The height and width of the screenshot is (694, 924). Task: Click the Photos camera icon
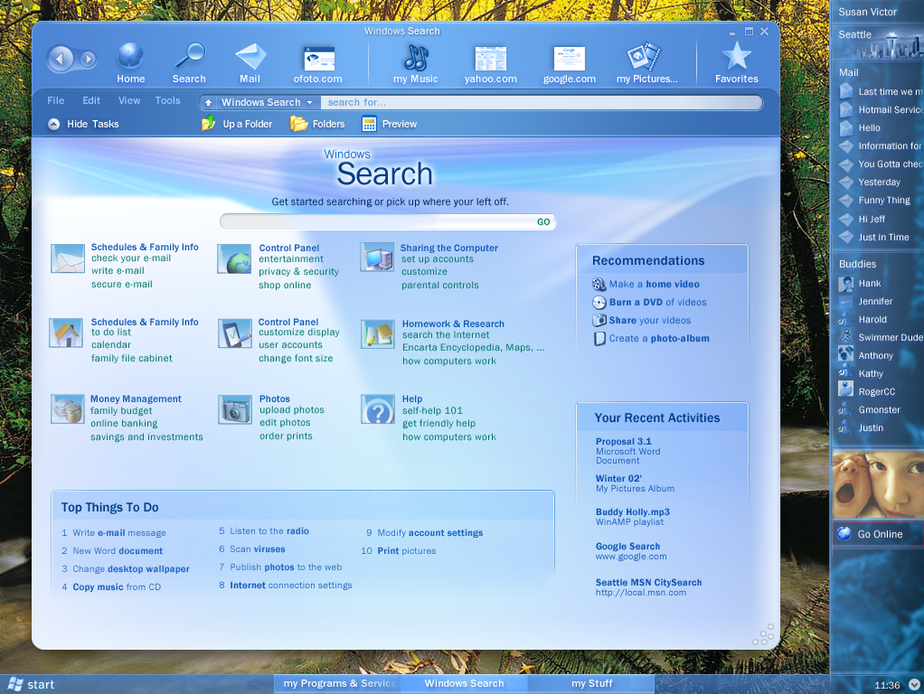tap(235, 409)
